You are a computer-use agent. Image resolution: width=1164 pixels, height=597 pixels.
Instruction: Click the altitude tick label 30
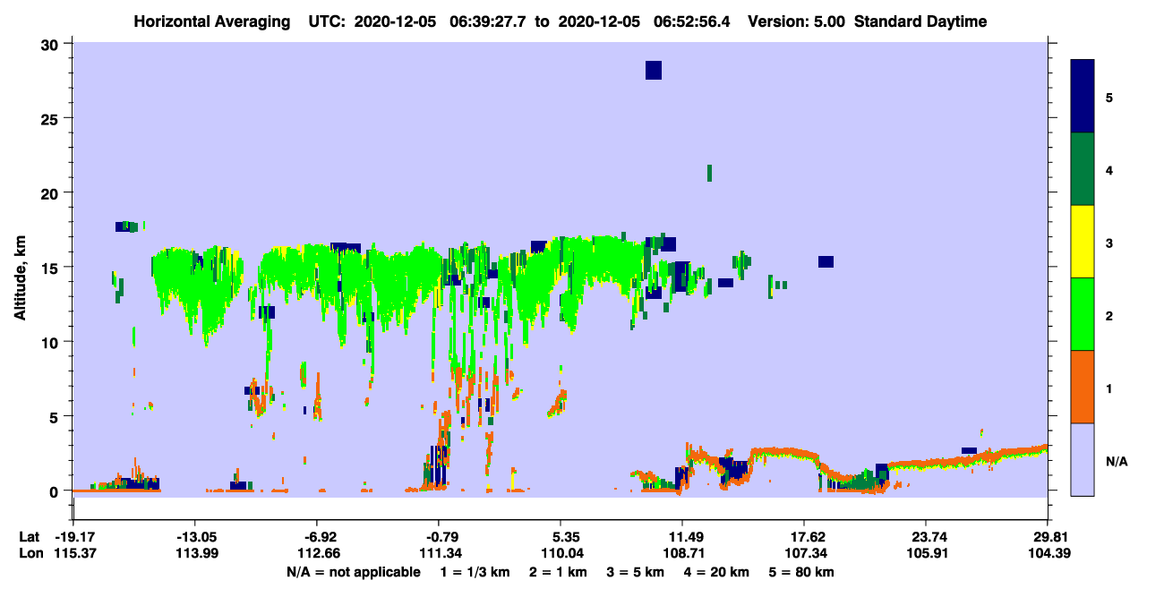click(x=51, y=44)
